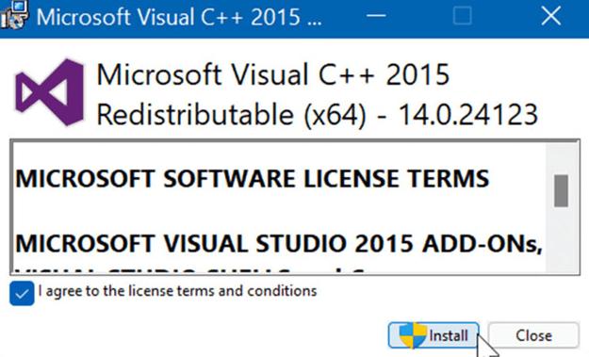
Task: Click the greyed-out maximize box icon
Action: click(x=462, y=16)
